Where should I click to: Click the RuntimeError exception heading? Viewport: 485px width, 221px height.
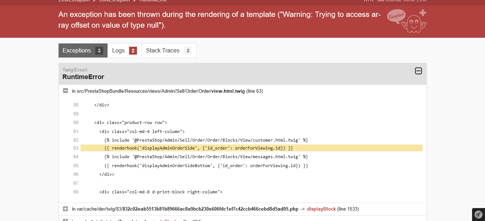pyautogui.click(x=83, y=77)
